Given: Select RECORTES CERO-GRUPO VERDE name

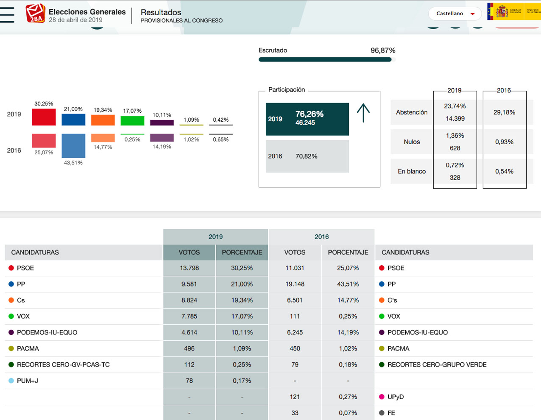Looking at the screenshot, I should 437,364.
